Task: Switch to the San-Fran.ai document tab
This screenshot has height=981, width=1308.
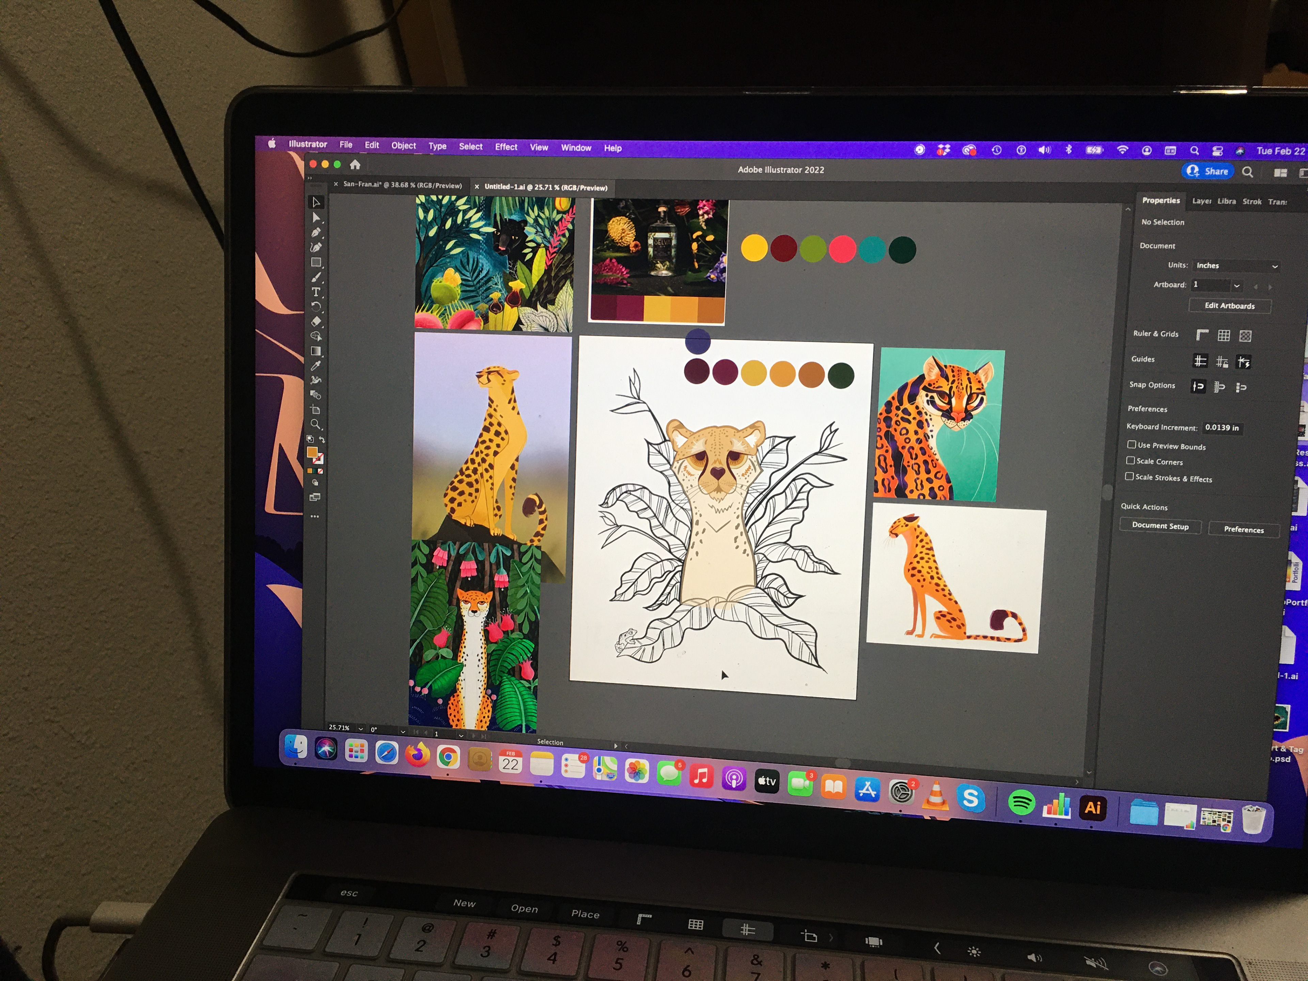Action: coord(402,185)
